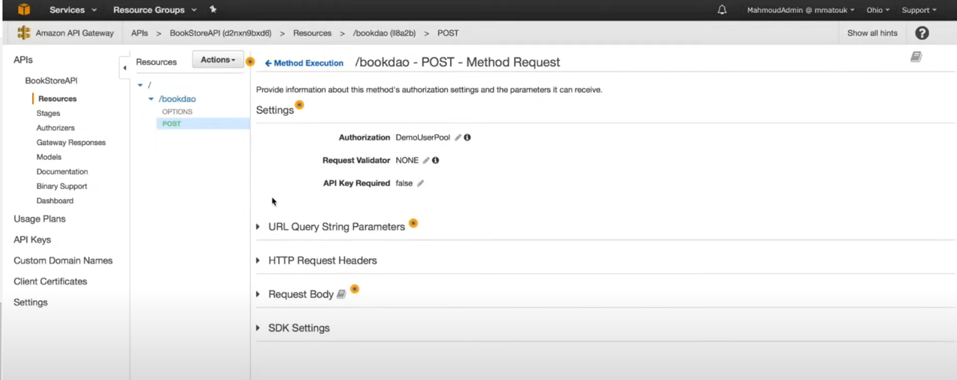Open the Services dropdown menu
957x380 pixels.
[73, 9]
